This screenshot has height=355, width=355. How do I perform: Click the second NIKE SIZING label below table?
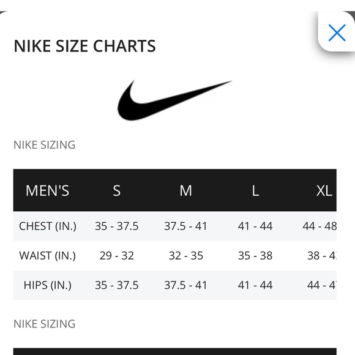pos(44,324)
